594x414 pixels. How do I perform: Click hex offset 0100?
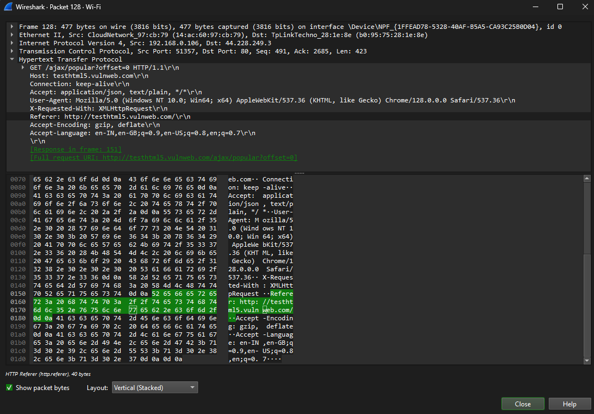(x=18, y=253)
